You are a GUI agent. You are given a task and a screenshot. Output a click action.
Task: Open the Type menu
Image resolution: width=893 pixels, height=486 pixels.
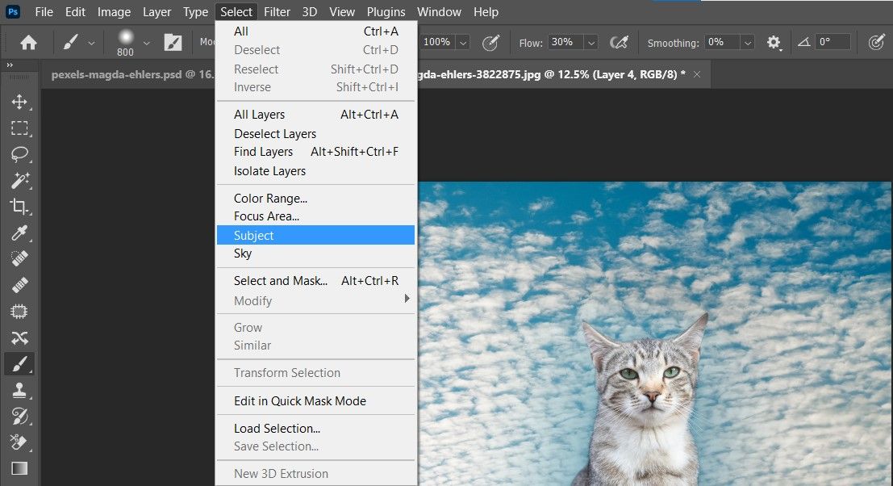195,12
